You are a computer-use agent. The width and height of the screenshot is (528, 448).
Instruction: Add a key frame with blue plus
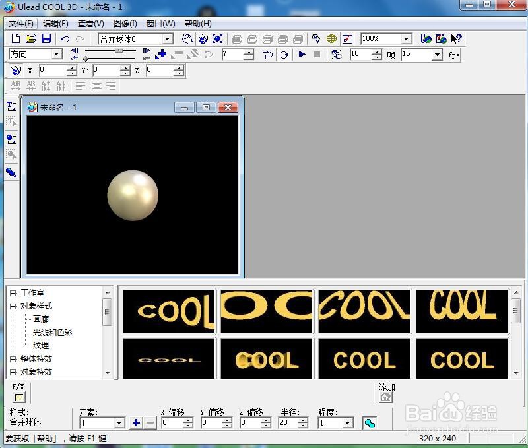tap(160, 54)
